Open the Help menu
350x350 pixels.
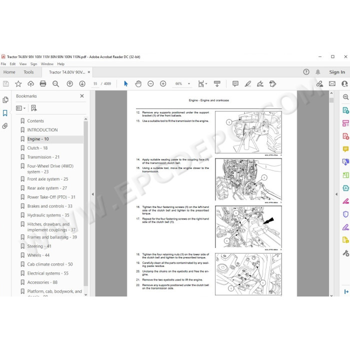(x=60, y=64)
